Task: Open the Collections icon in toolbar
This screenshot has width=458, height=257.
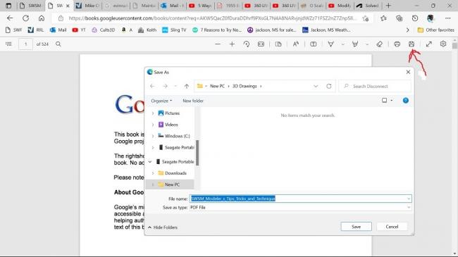Action: click(400, 18)
